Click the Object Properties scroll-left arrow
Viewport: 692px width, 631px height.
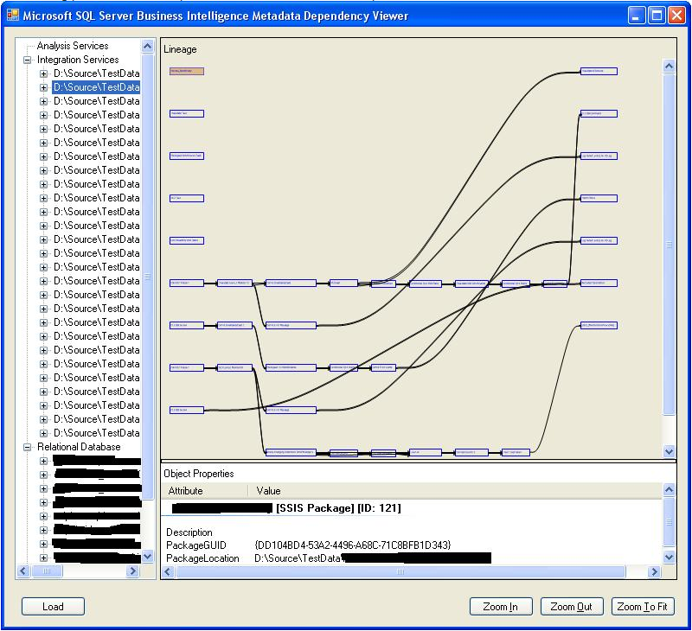(x=168, y=572)
